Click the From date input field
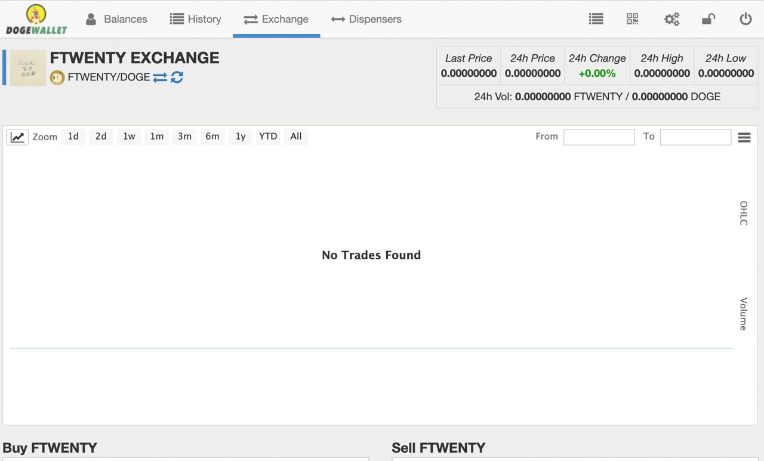This screenshot has width=764, height=461. point(599,137)
